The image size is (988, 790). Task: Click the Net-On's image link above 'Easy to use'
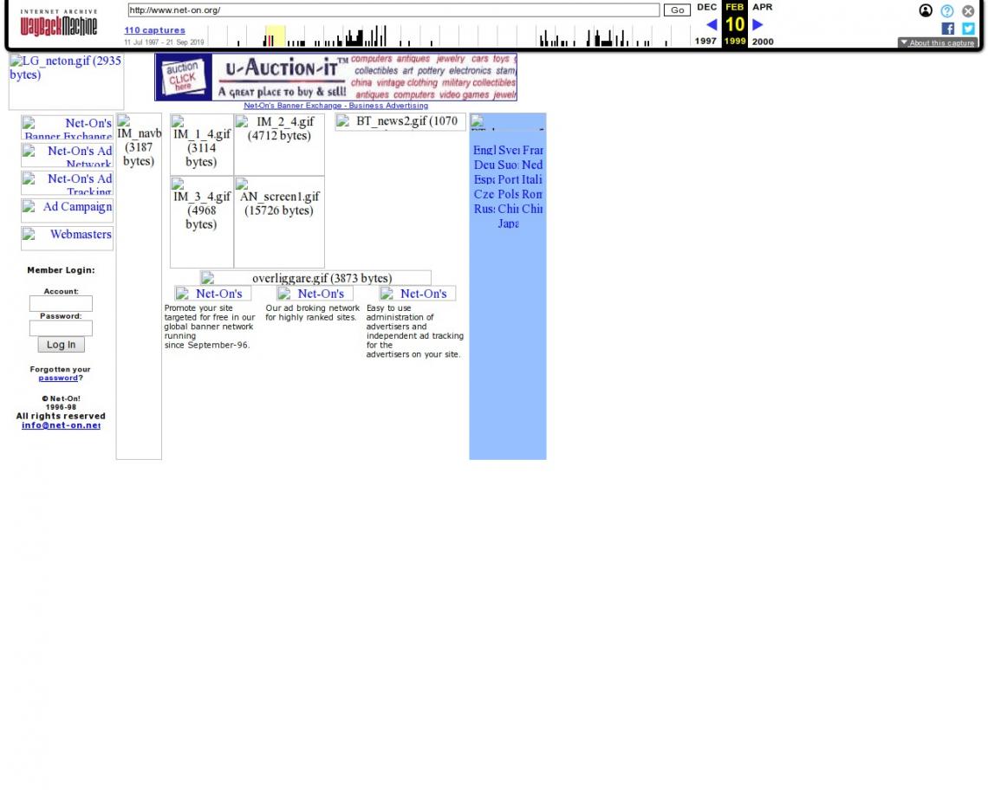pos(417,294)
